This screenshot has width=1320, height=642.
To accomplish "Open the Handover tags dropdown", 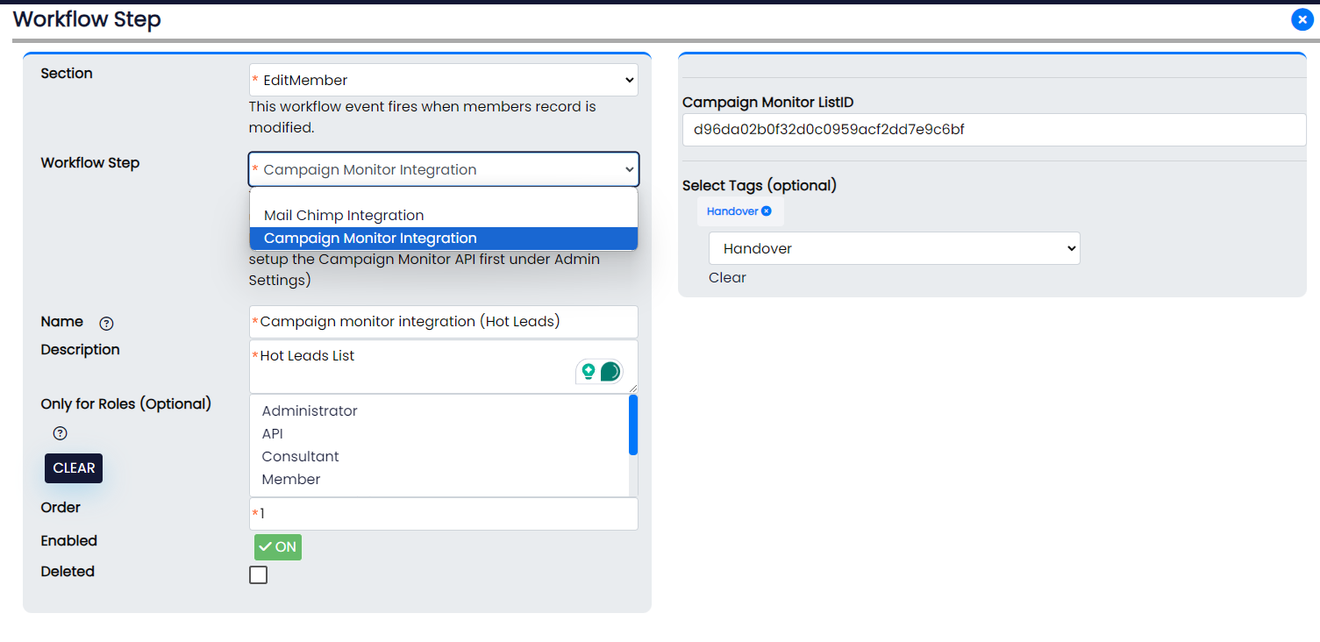I will [895, 248].
